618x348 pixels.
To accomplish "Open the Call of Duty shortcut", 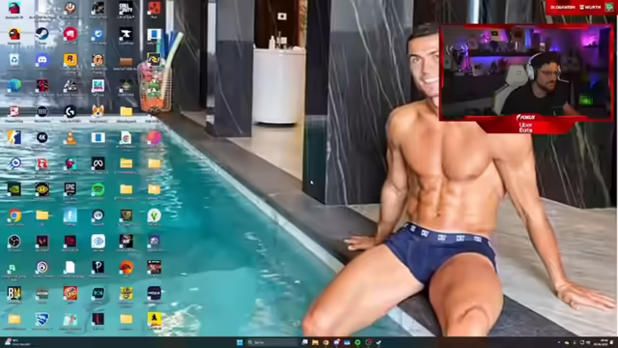I will click(x=126, y=9).
